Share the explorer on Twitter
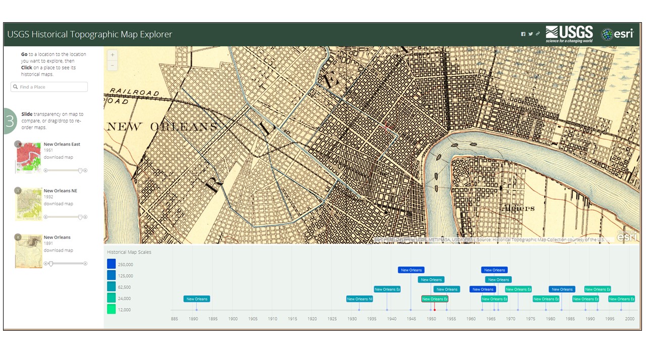Viewport: 646px width, 363px height. [x=530, y=34]
